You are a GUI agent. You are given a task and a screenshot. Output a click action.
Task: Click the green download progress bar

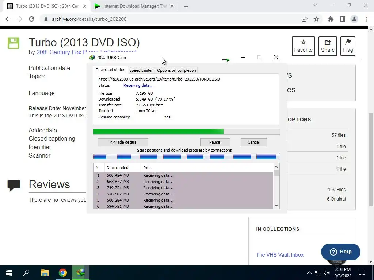[187, 132]
